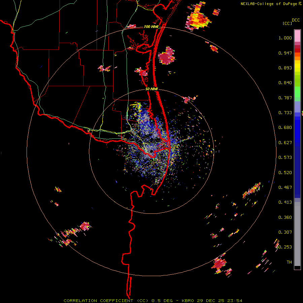This screenshot has height=303, width=303.
Task: Click the pink top segment of color bar
Action: 297,36
